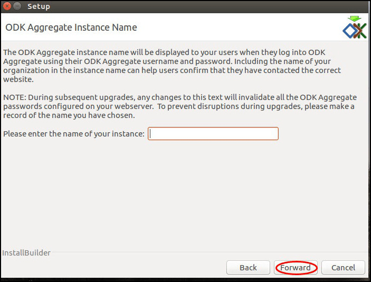Click the ODK logo icon
The image size is (371, 282).
point(355,28)
